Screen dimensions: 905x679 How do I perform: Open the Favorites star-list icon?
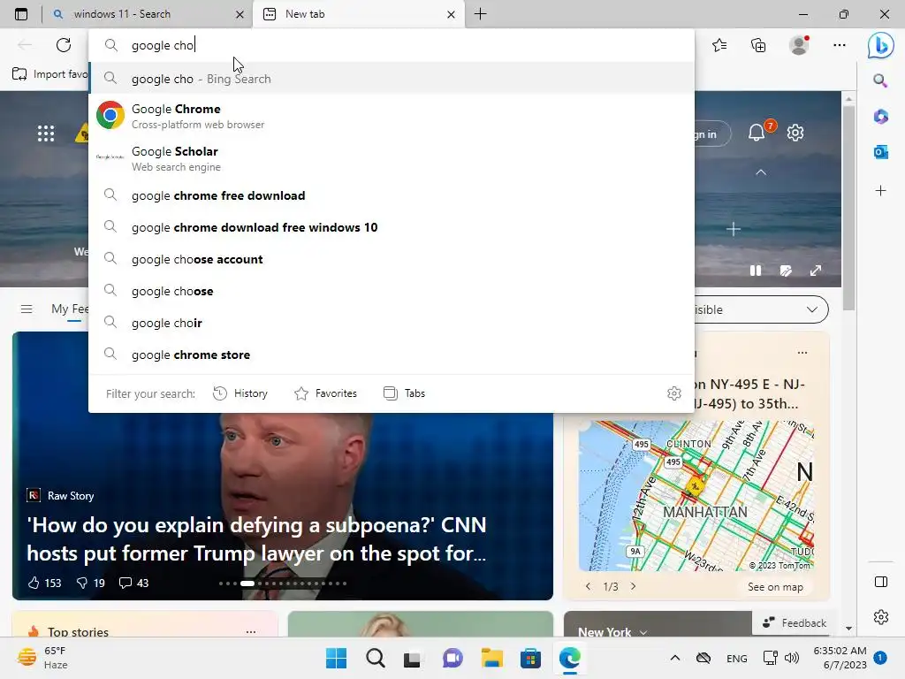(719, 45)
